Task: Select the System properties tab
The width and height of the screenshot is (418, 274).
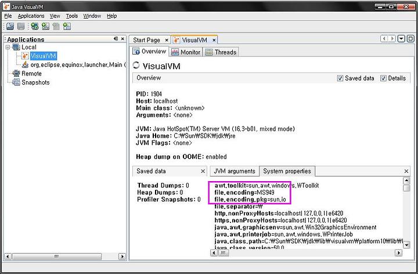Action: (x=287, y=171)
